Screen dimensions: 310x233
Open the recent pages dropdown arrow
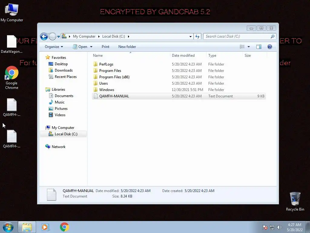tap(58, 37)
